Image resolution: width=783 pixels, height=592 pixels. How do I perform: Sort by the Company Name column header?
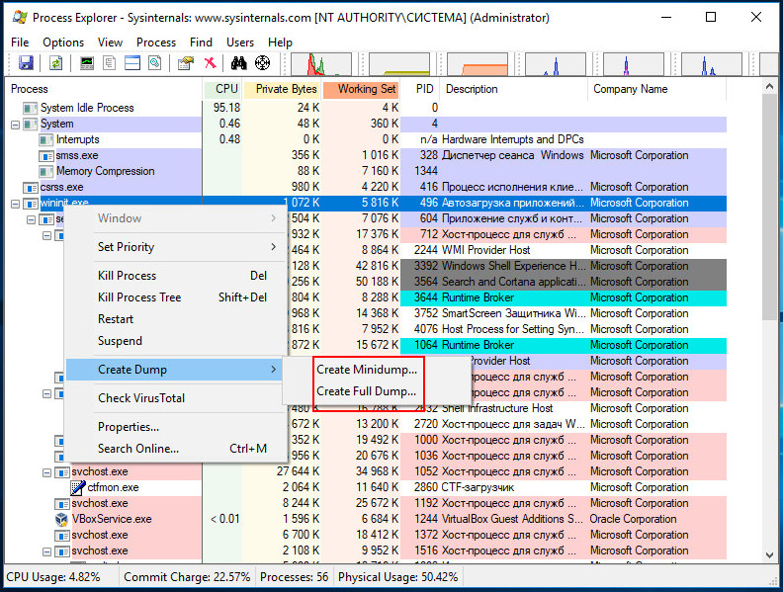pyautogui.click(x=657, y=89)
